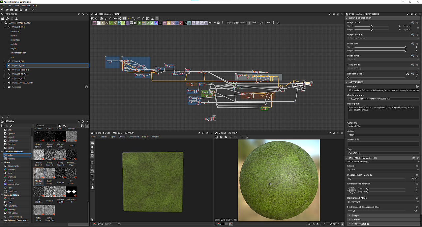Image resolution: width=422 pixels, height=227 pixels.
Task: Click the magnifier find icon in graph toolbar
Action: pyautogui.click(x=110, y=18)
